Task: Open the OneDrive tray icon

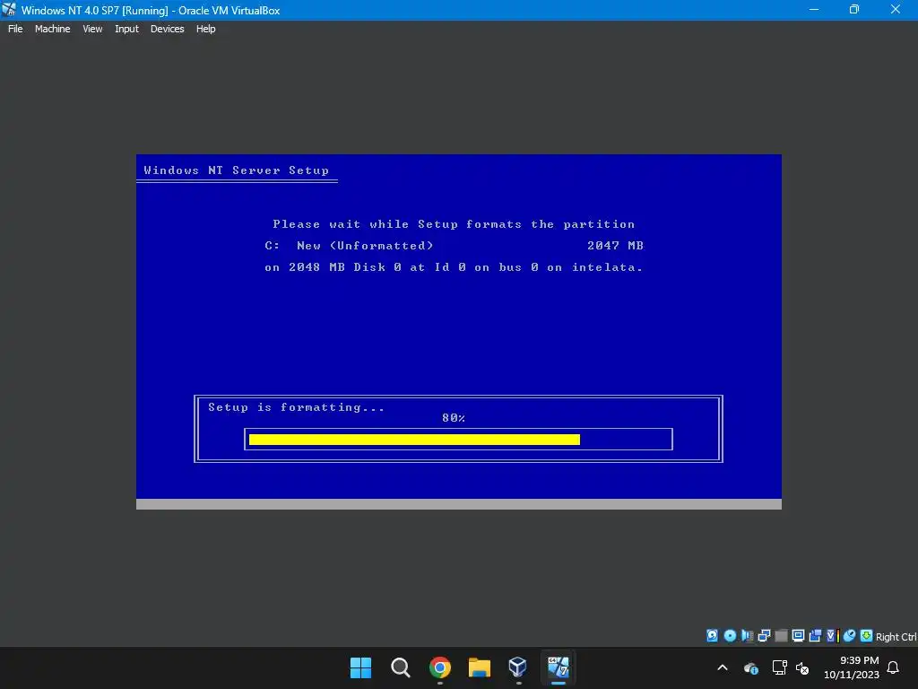Action: (x=751, y=667)
